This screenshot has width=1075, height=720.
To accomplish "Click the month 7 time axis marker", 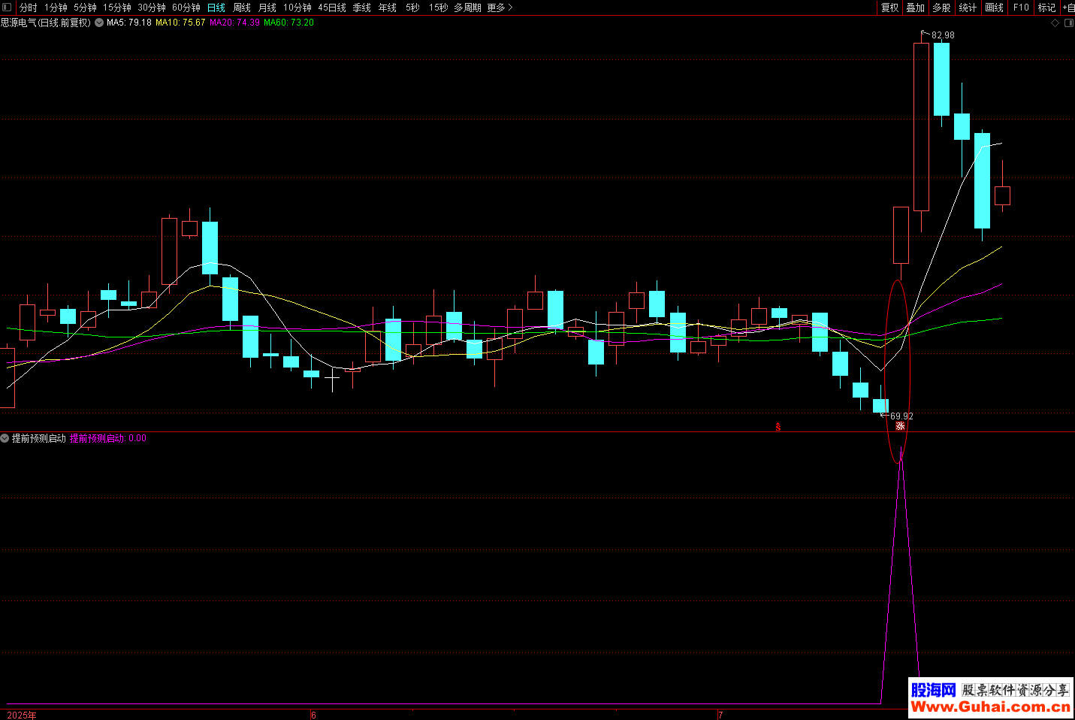I will pos(720,715).
